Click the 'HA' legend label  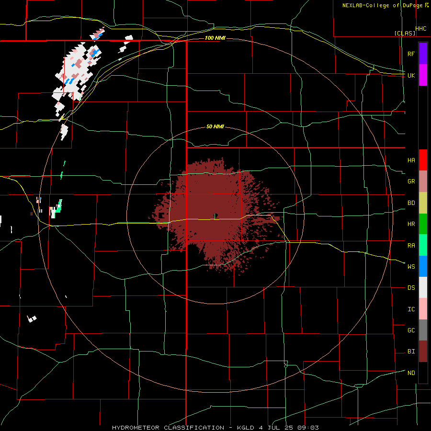pos(411,160)
